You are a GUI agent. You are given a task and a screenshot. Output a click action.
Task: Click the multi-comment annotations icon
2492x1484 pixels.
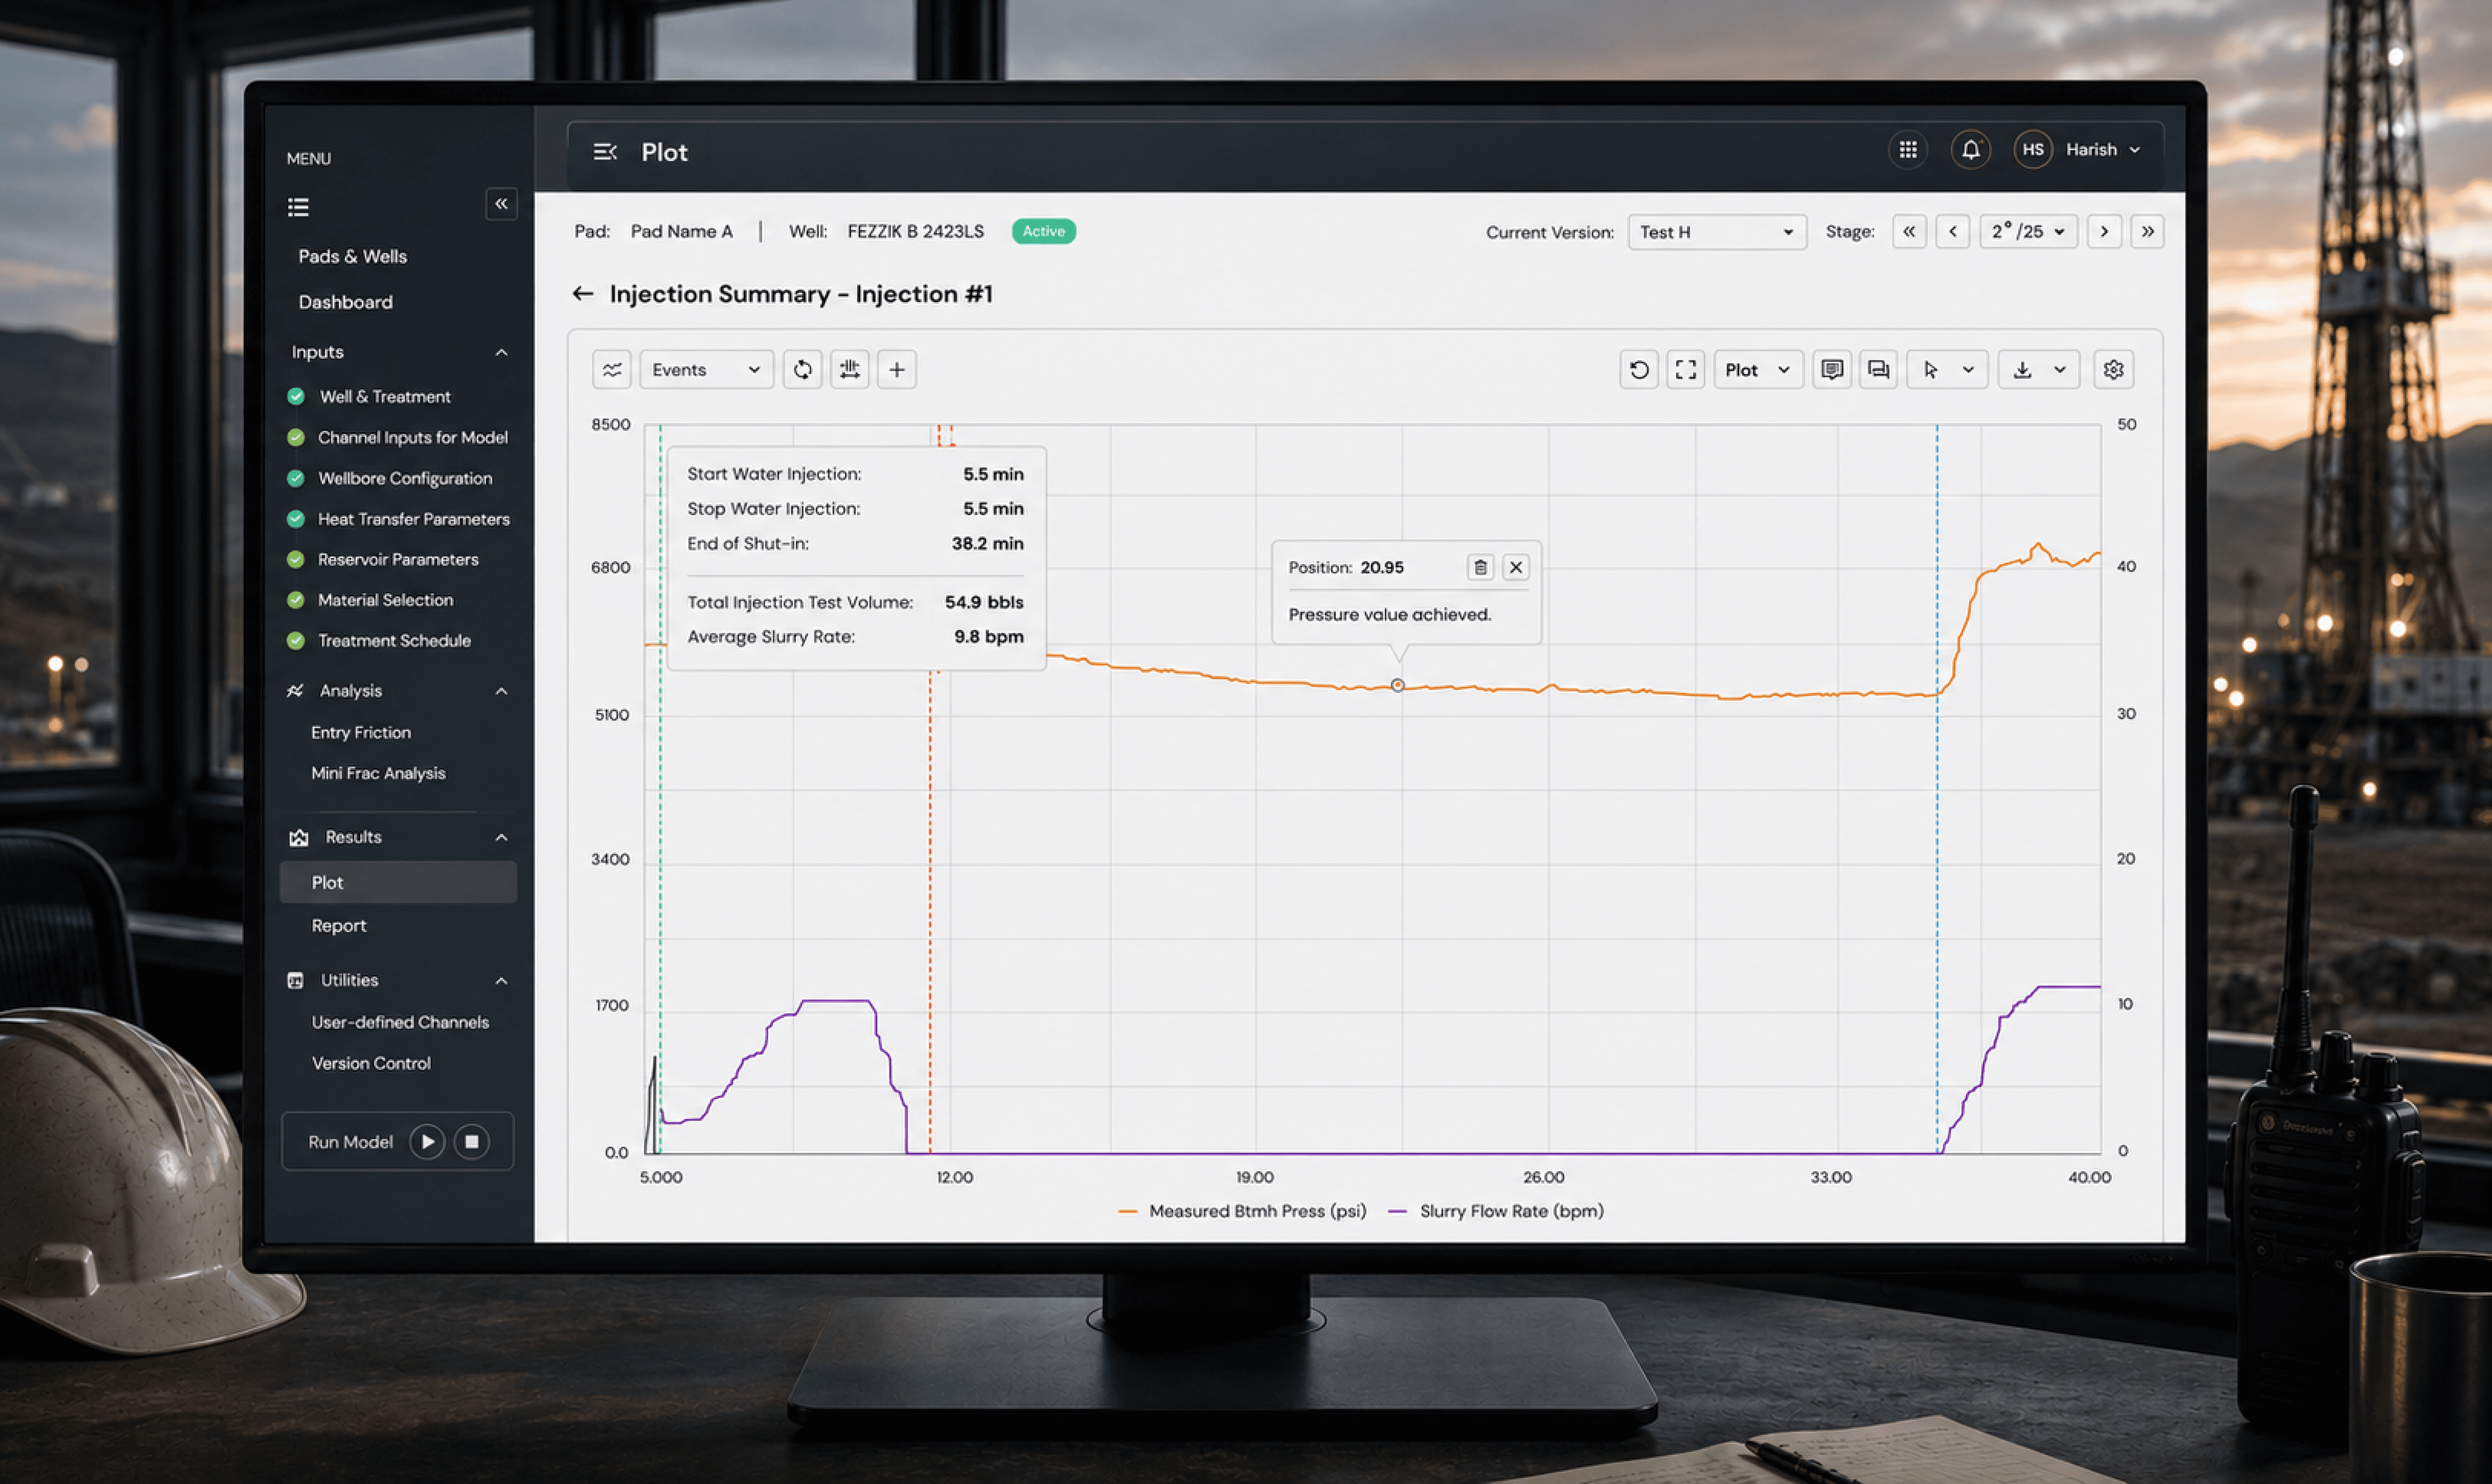click(1879, 370)
